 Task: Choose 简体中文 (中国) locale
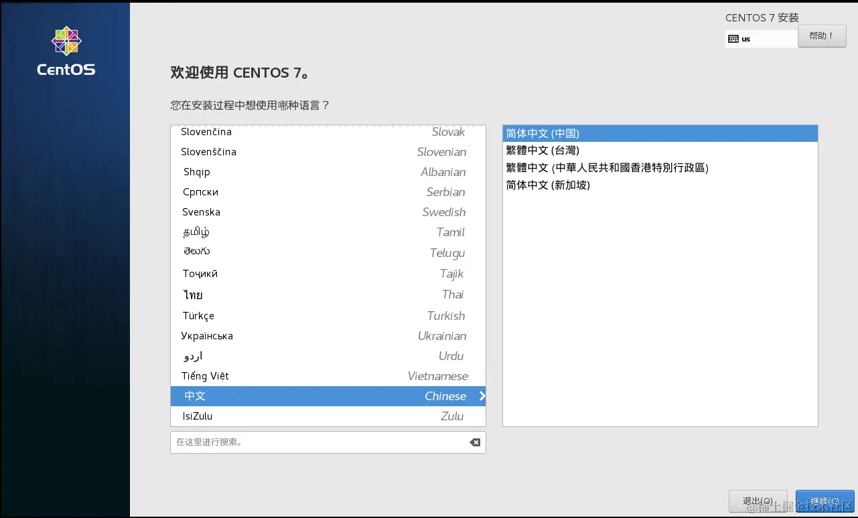coord(660,133)
